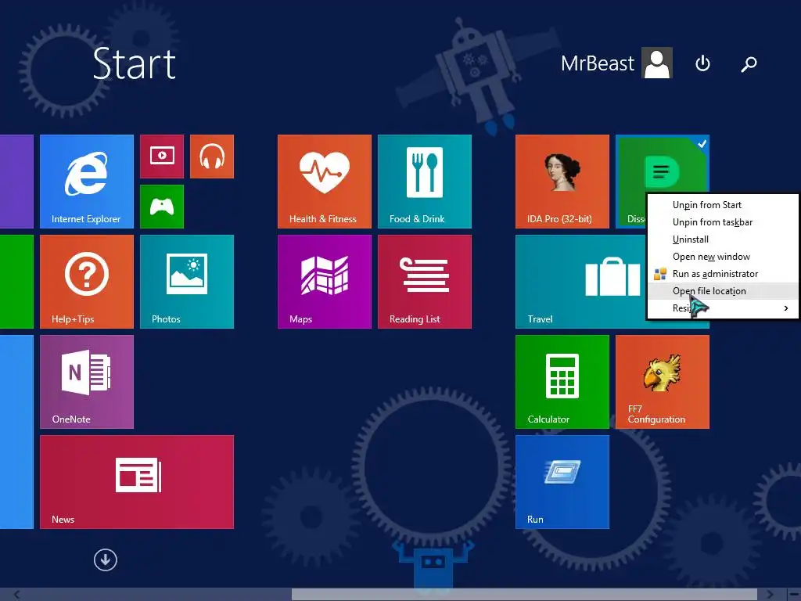This screenshot has height=601, width=801.
Task: Click the horizontal scrollbar thumb
Action: click(x=524, y=595)
